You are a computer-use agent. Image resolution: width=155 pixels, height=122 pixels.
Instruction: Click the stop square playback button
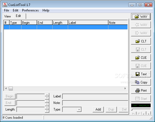click(139, 114)
